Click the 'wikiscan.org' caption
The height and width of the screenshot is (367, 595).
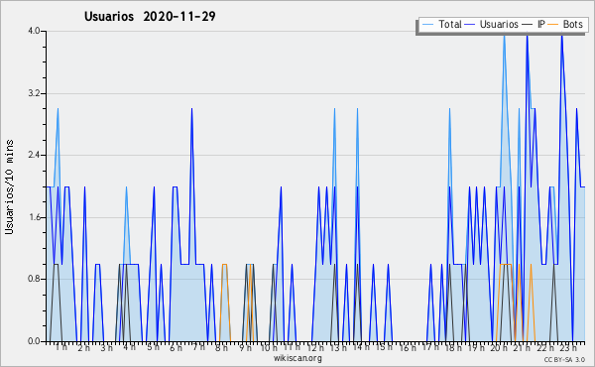[297, 358]
